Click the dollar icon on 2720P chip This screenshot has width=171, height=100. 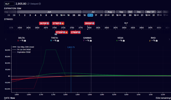tap(64, 32)
